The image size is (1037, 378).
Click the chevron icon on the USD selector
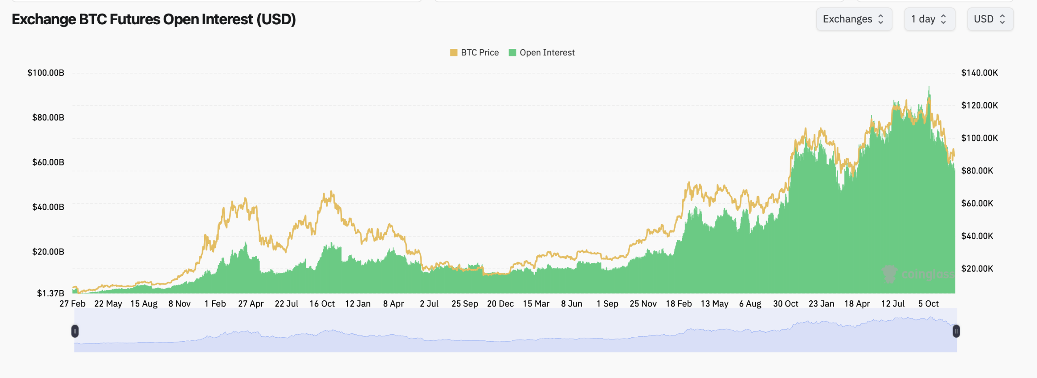coord(1003,19)
